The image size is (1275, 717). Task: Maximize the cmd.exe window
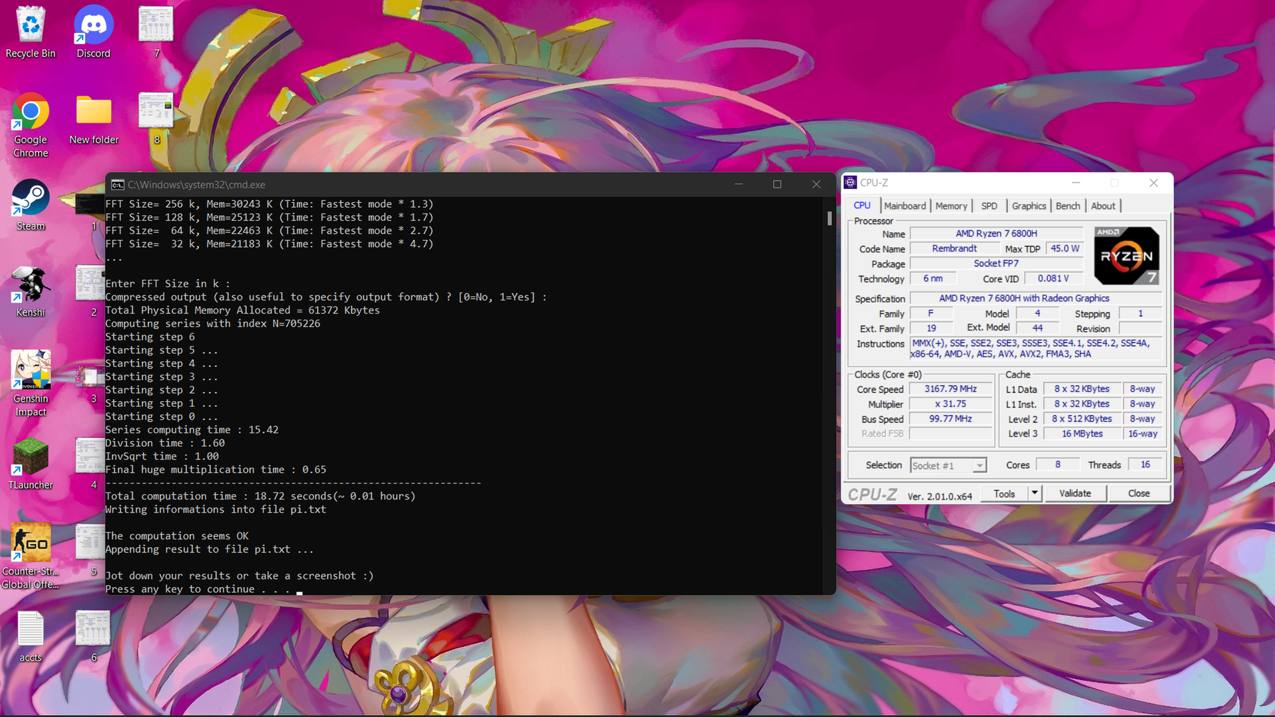(777, 185)
